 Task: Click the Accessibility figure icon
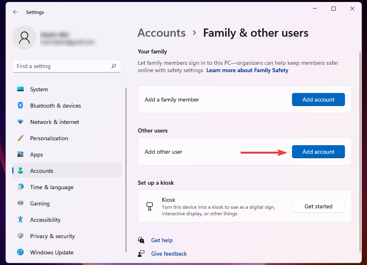click(20, 220)
